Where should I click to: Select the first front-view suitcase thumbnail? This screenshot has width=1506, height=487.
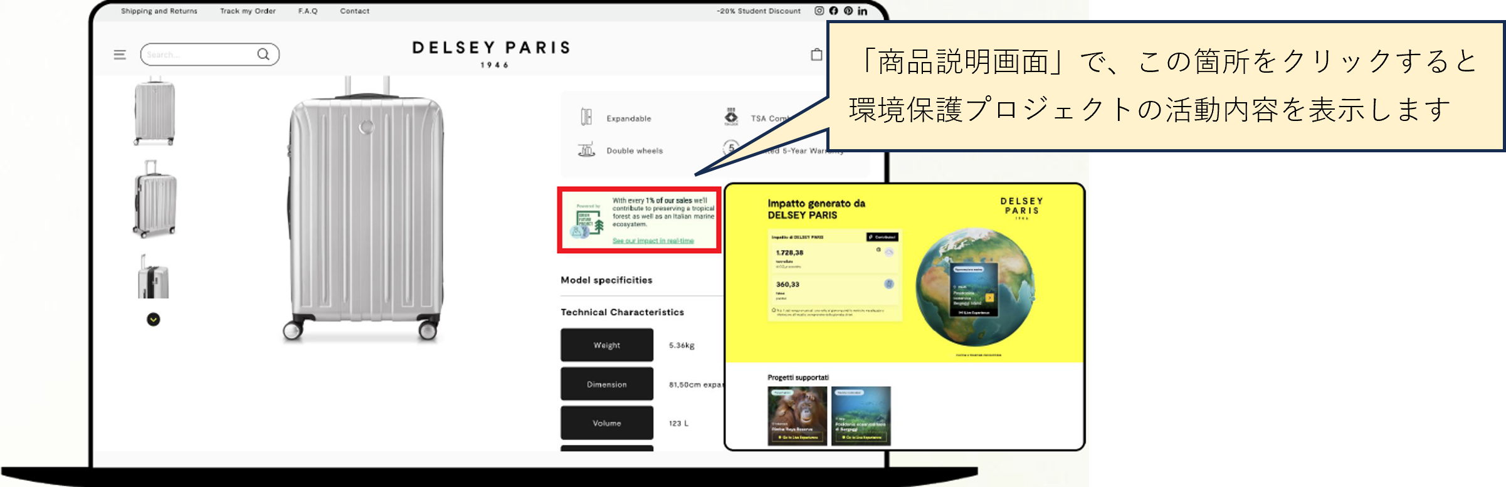[x=154, y=112]
